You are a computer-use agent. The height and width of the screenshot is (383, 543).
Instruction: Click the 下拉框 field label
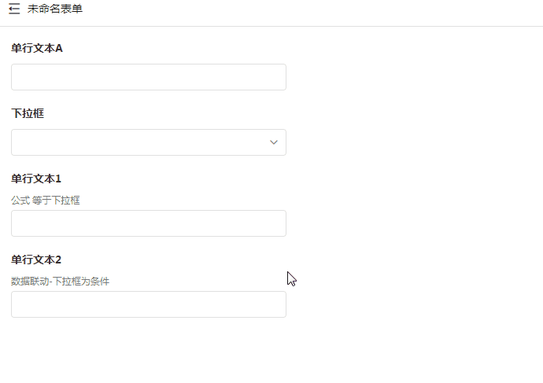coord(28,113)
